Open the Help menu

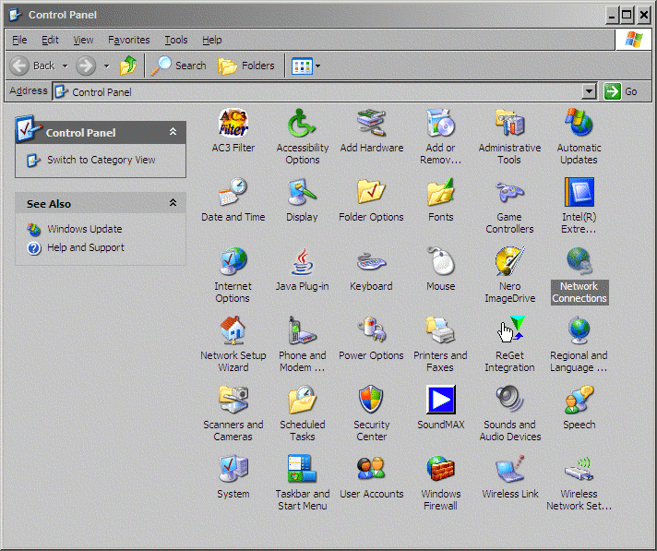pyautogui.click(x=211, y=40)
